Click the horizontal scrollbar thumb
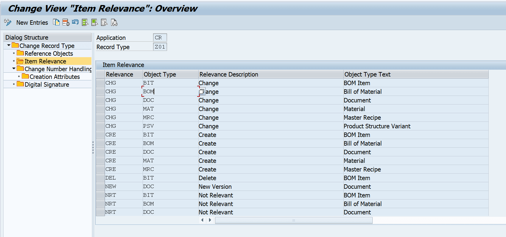This screenshot has height=237, width=506. pos(294,220)
